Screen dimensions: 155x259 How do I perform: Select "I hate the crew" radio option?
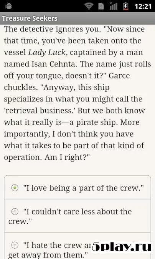tap(15, 245)
